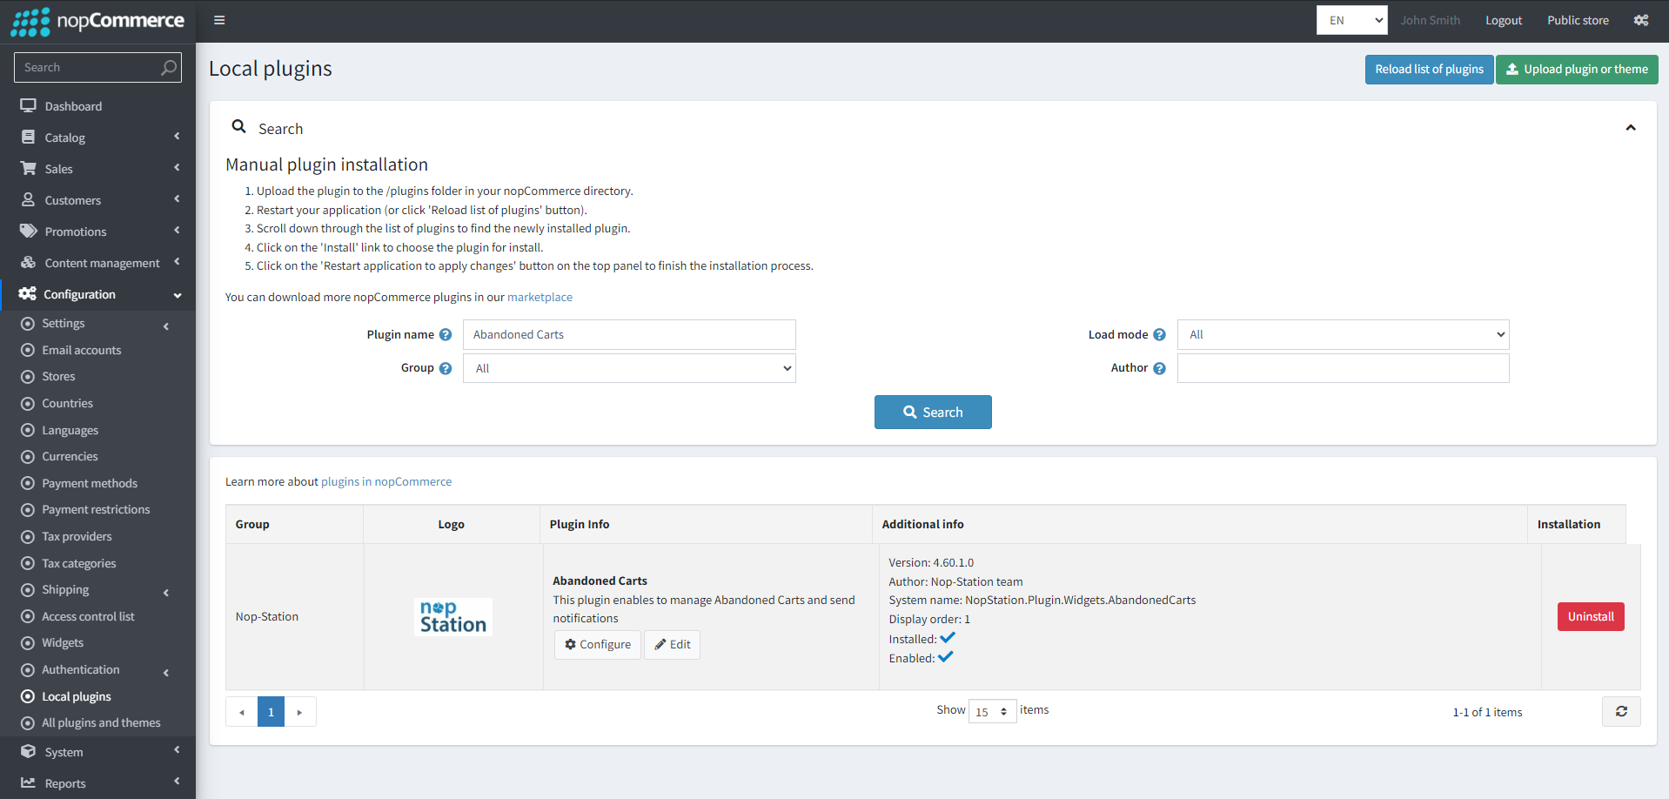Click the Search panel magnifier icon
1669x799 pixels.
[x=238, y=127]
